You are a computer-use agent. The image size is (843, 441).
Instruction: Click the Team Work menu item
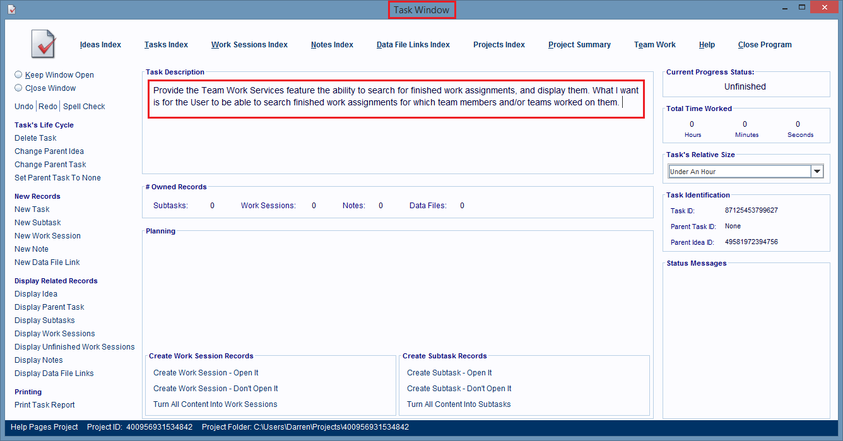pyautogui.click(x=654, y=45)
